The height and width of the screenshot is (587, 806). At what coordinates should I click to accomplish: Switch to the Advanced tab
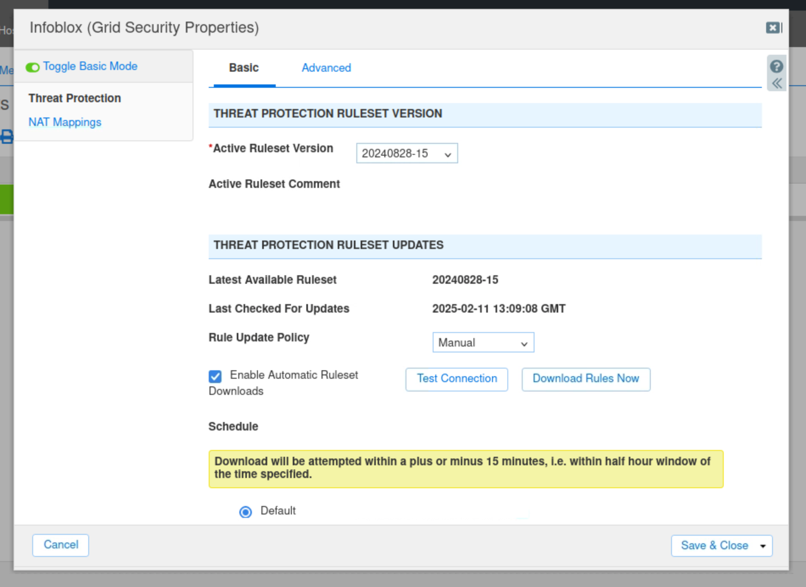(326, 68)
